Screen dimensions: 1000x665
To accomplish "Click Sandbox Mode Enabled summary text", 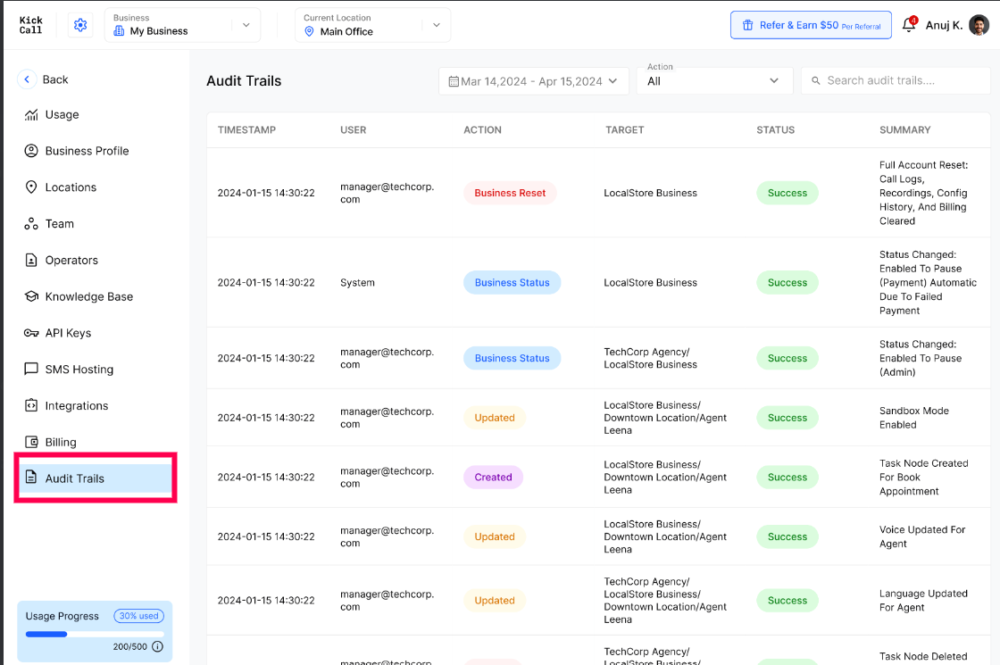I will [914, 418].
